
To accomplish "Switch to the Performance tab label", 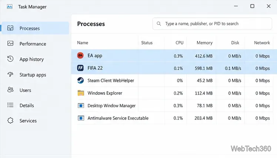I will click(x=33, y=44).
